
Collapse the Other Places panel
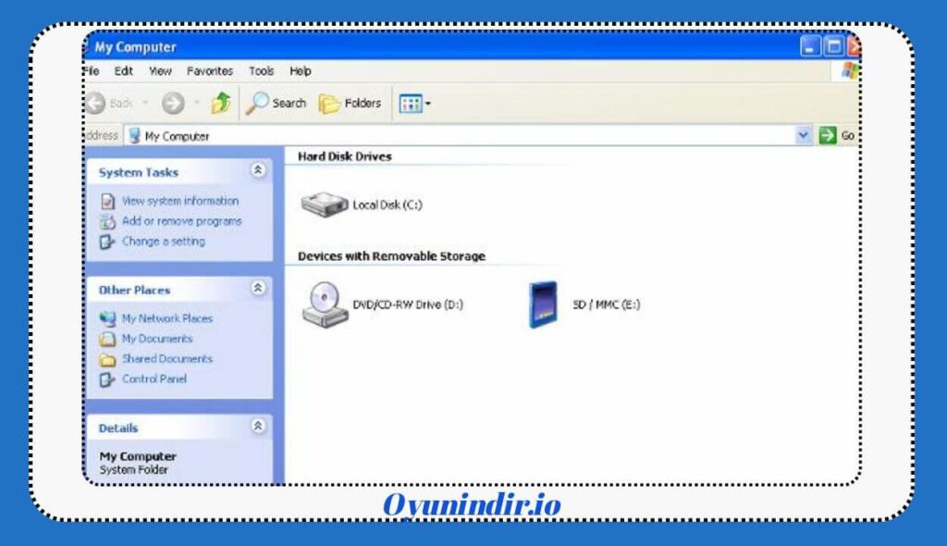tap(258, 289)
